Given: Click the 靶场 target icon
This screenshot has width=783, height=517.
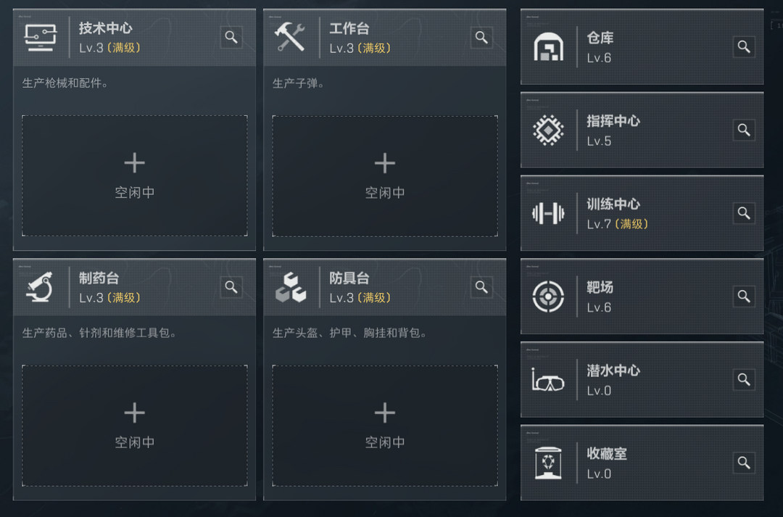Looking at the screenshot, I should click(548, 297).
